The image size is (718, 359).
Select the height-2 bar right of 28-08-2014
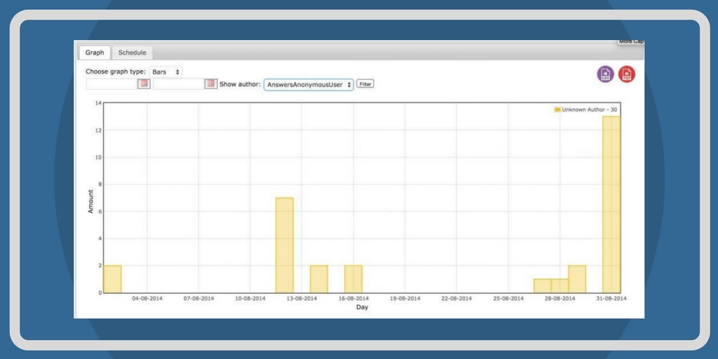coord(577,279)
